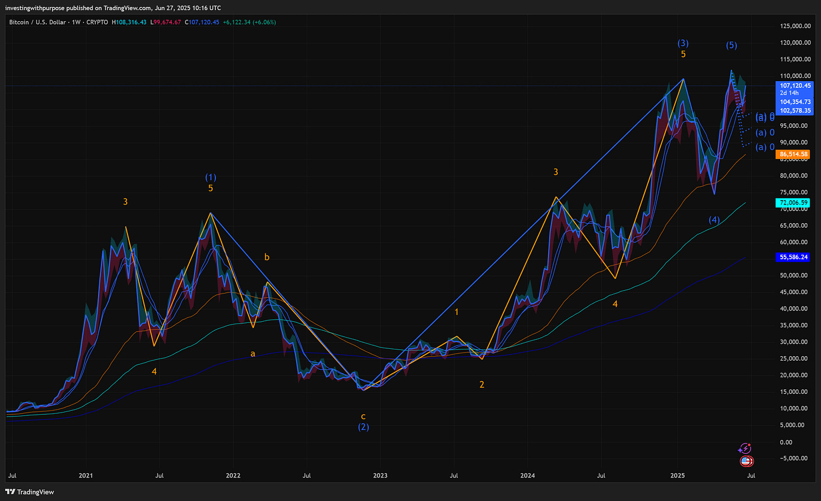Select the blue (3) wave label
This screenshot has height=501, width=821.
click(x=683, y=43)
